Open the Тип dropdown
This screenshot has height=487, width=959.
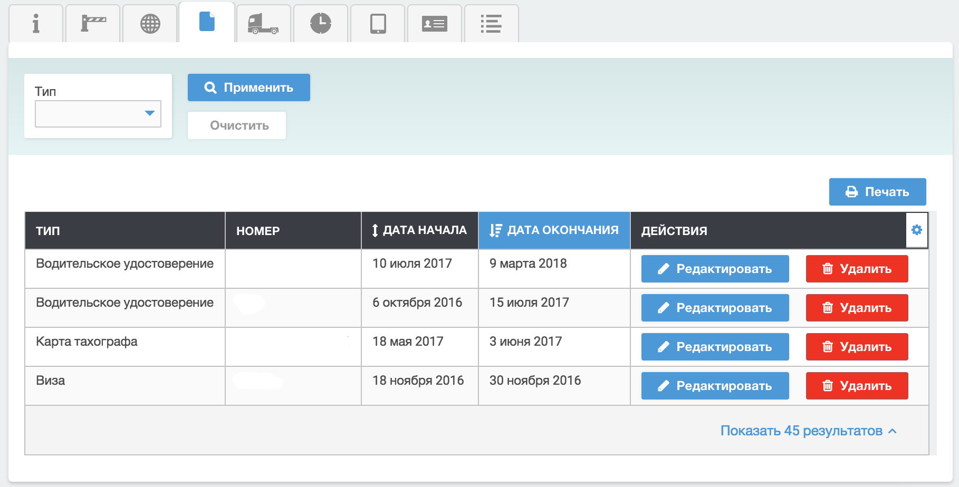[x=98, y=114]
